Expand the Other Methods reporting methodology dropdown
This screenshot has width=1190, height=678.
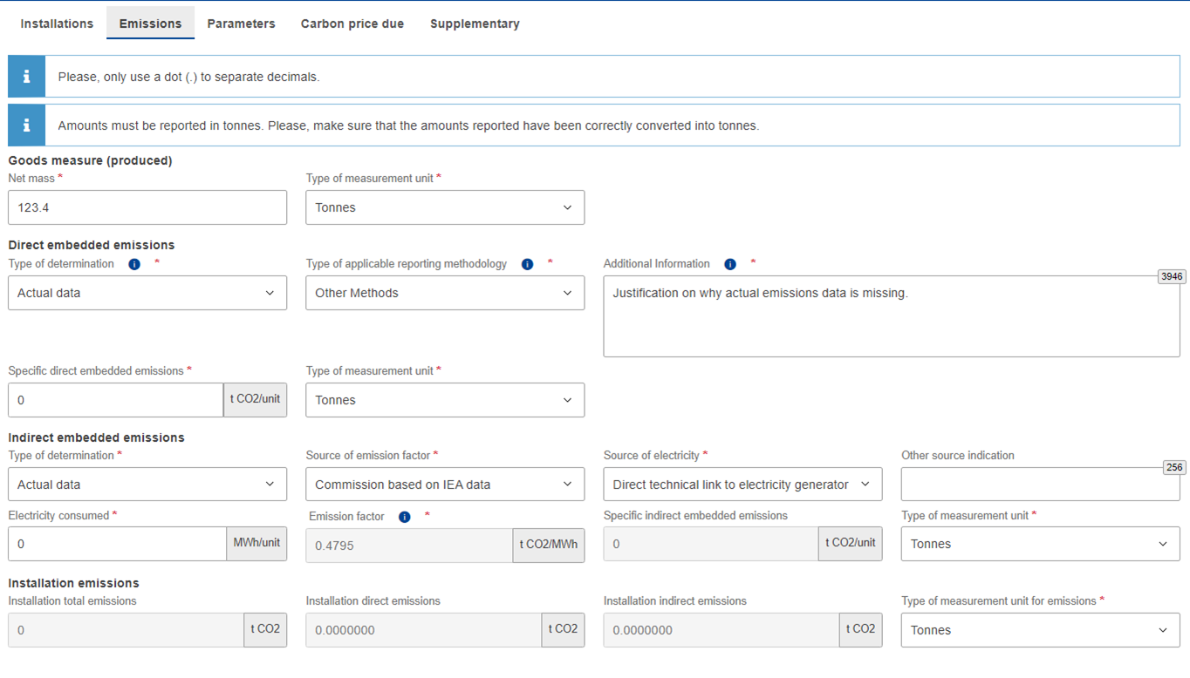coord(444,293)
